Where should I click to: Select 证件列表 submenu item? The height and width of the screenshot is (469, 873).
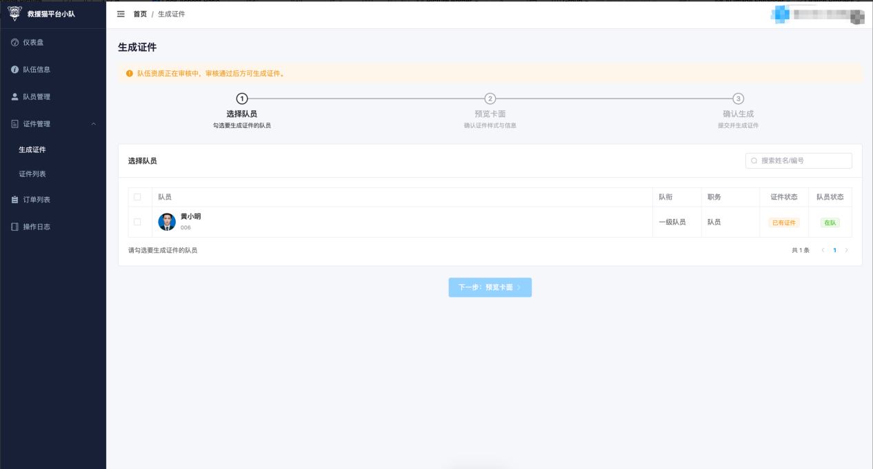[32, 174]
